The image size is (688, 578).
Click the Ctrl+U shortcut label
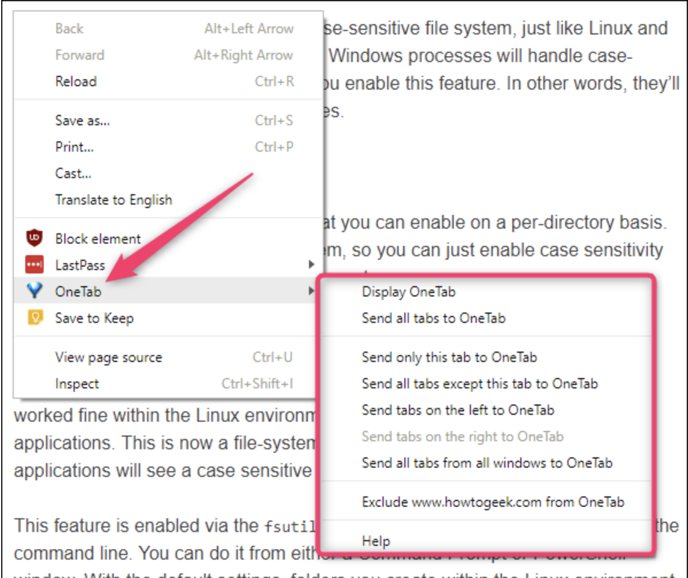click(272, 357)
